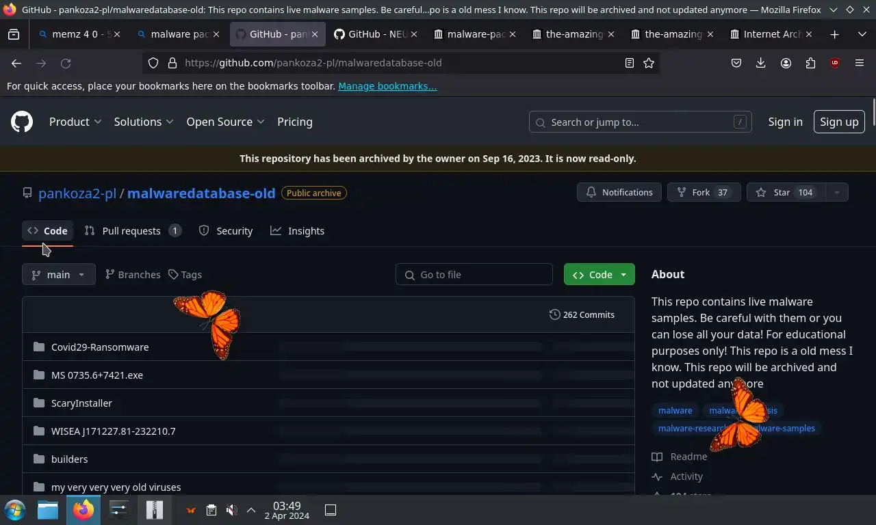Fork the repository using Fork button

tap(704, 193)
